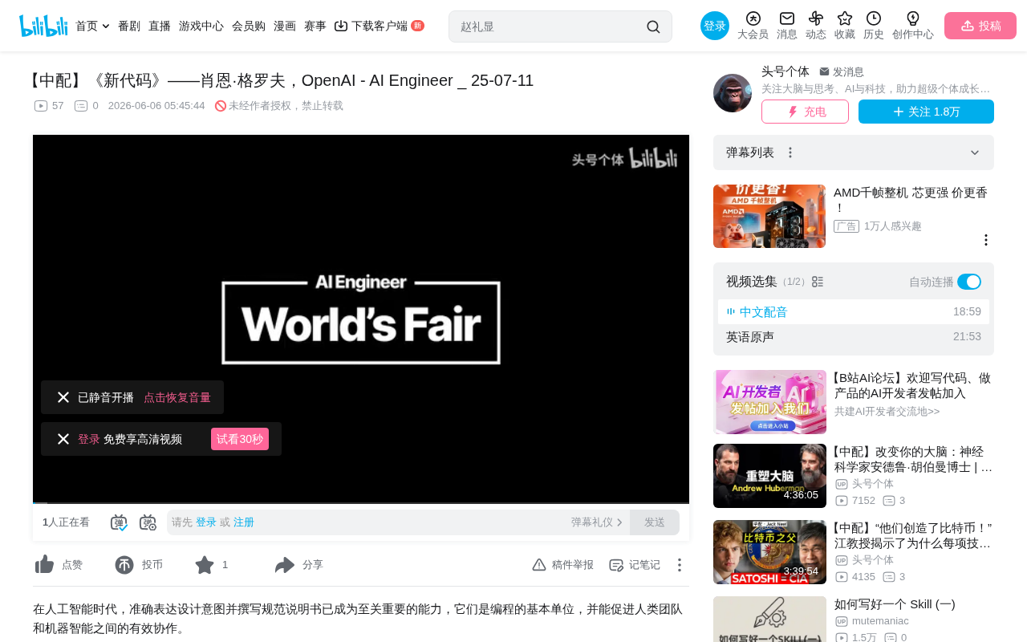This screenshot has width=1027, height=642.
Task: Open the 如何写好一个 Skill video title
Action: coord(895,604)
